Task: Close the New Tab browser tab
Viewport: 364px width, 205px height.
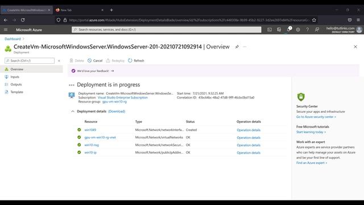Action: tap(102, 10)
